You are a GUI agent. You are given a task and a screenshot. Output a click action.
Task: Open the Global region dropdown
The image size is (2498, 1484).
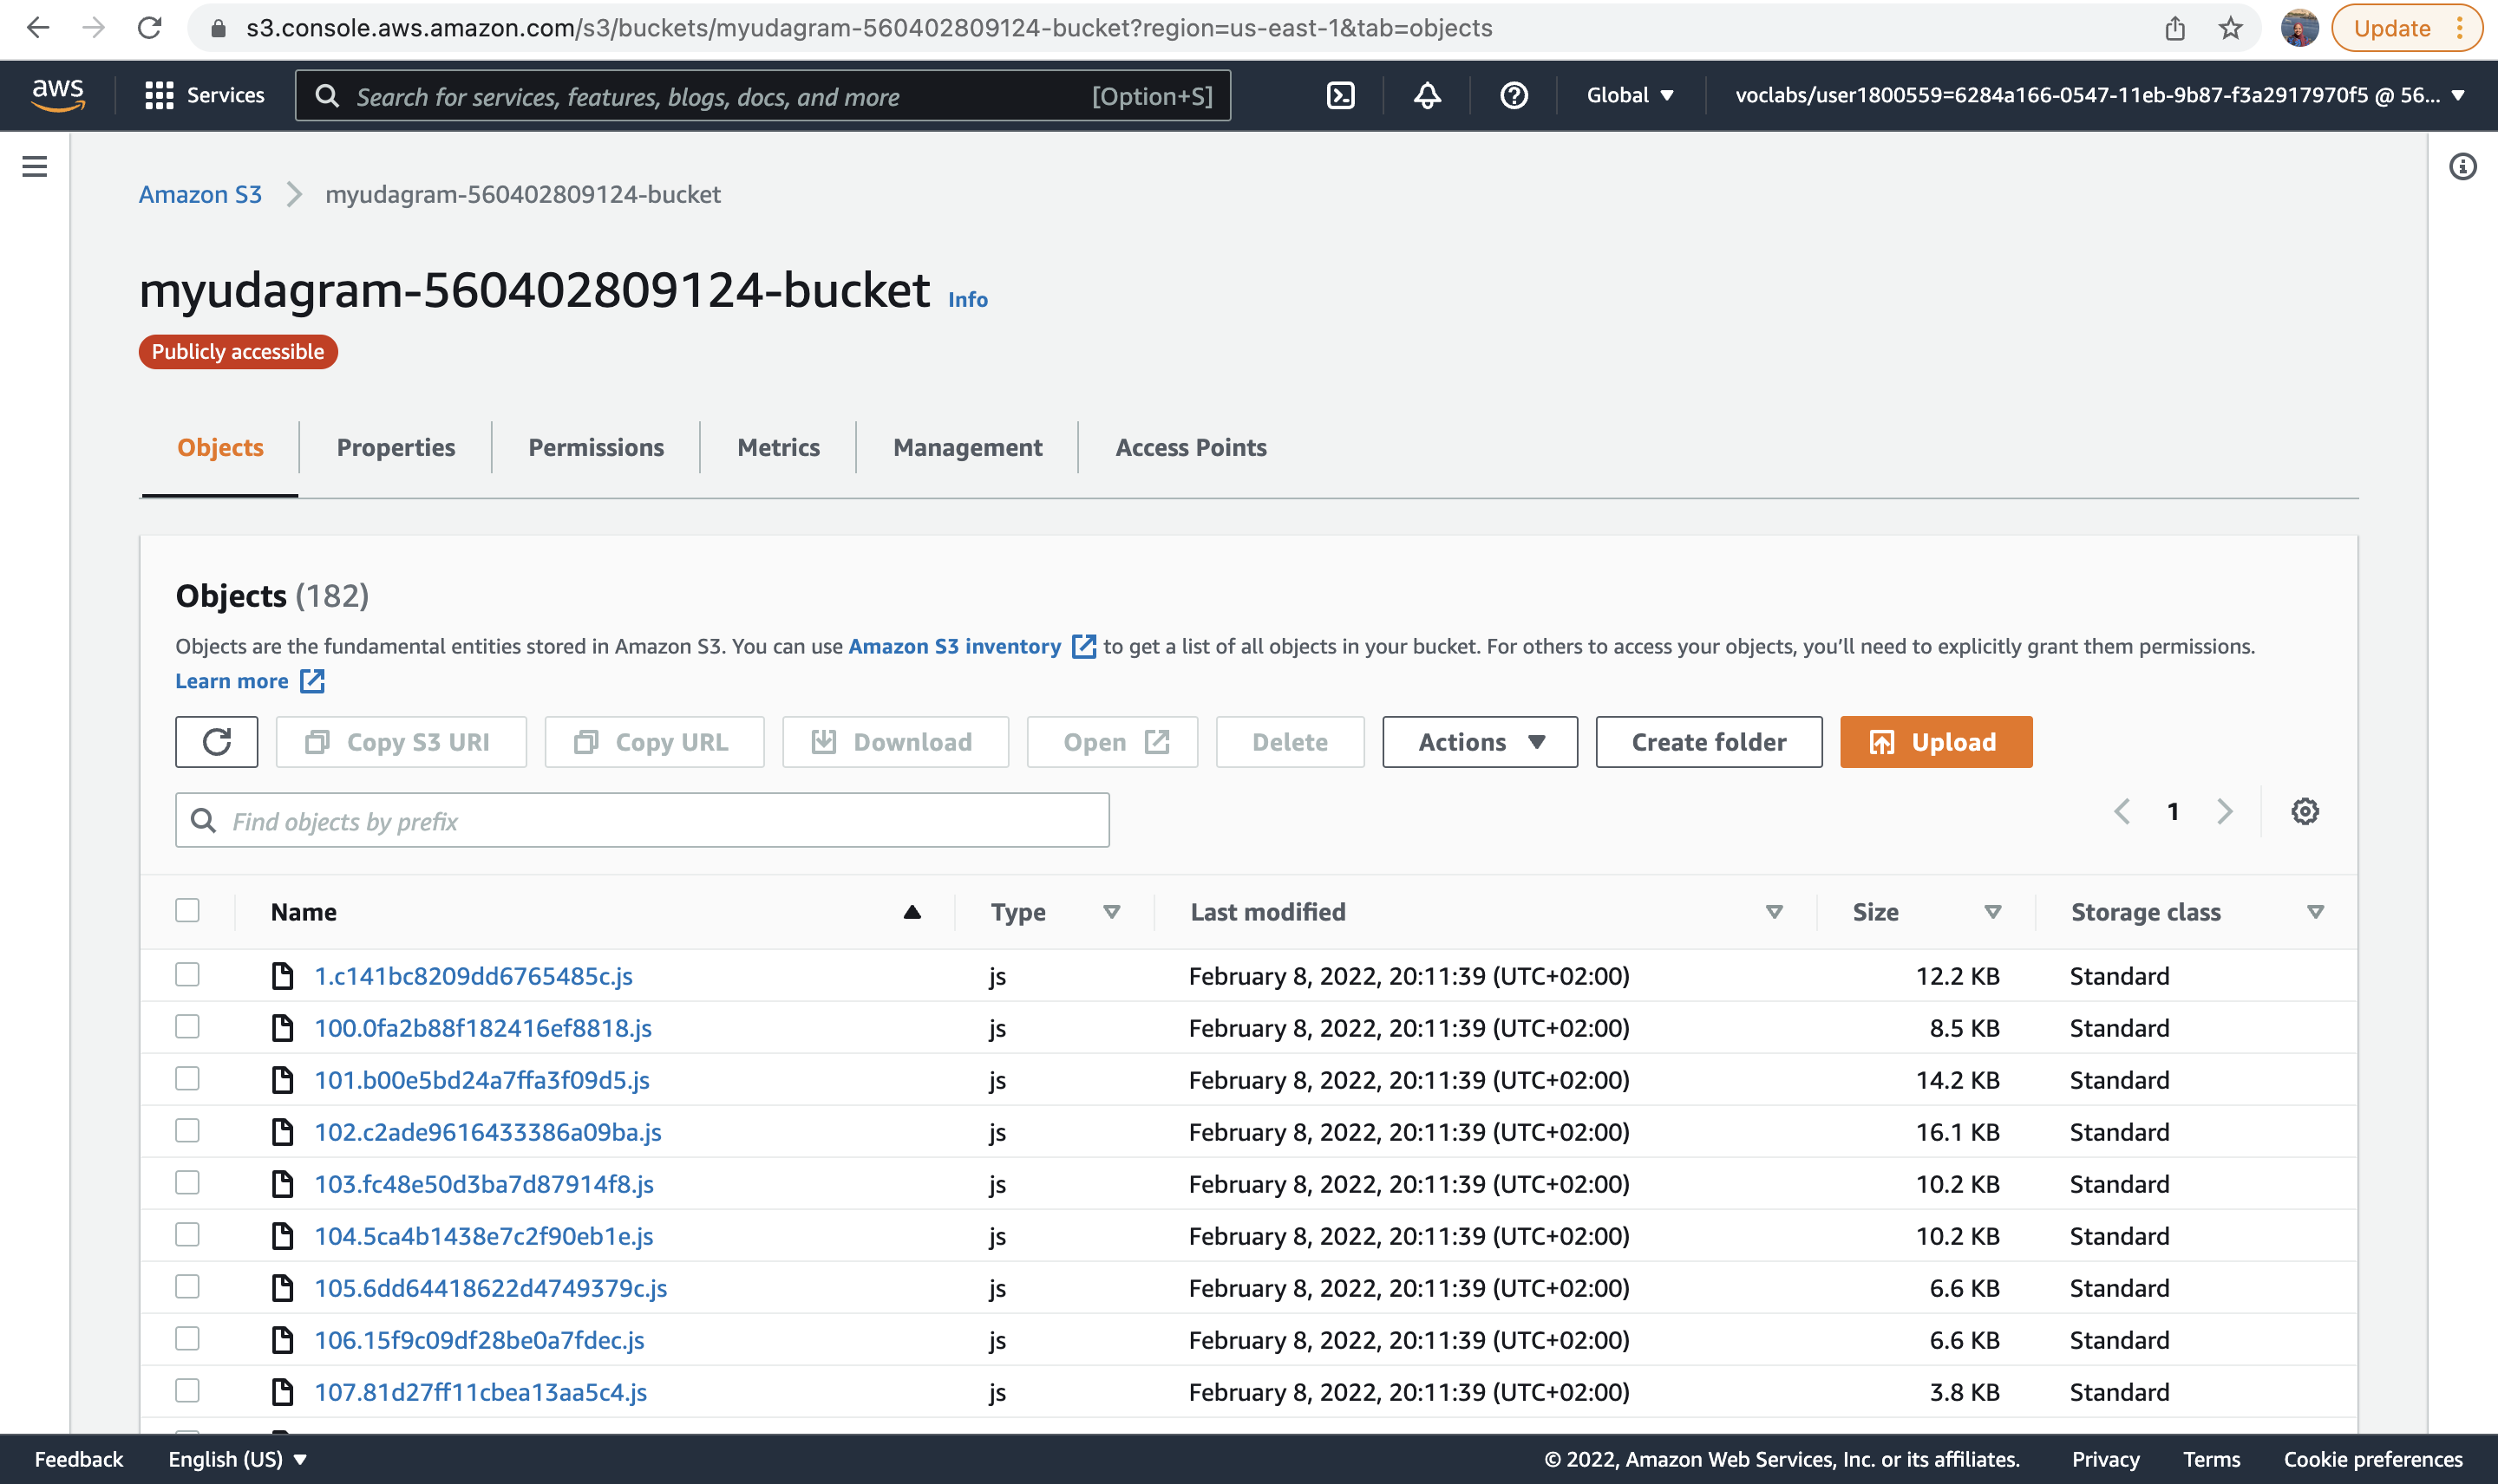1629,95
